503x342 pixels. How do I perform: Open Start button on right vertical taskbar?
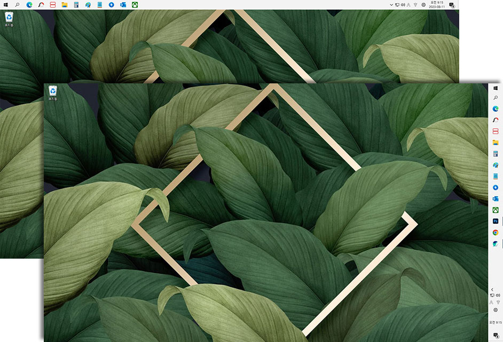pyautogui.click(x=496, y=88)
